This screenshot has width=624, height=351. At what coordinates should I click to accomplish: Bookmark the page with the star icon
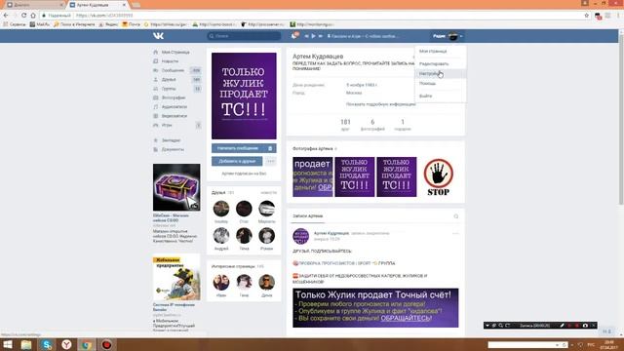[x=587, y=16]
